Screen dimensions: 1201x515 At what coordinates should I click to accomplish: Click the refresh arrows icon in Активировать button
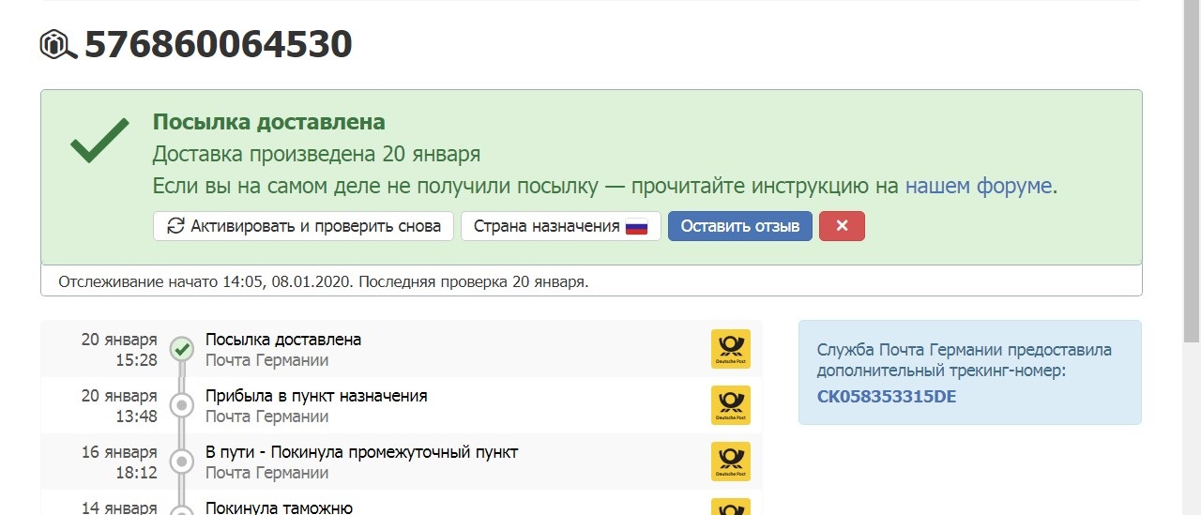click(175, 226)
